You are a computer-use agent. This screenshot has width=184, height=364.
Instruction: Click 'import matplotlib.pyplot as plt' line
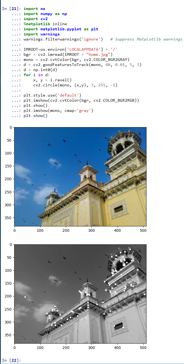pos(61,29)
